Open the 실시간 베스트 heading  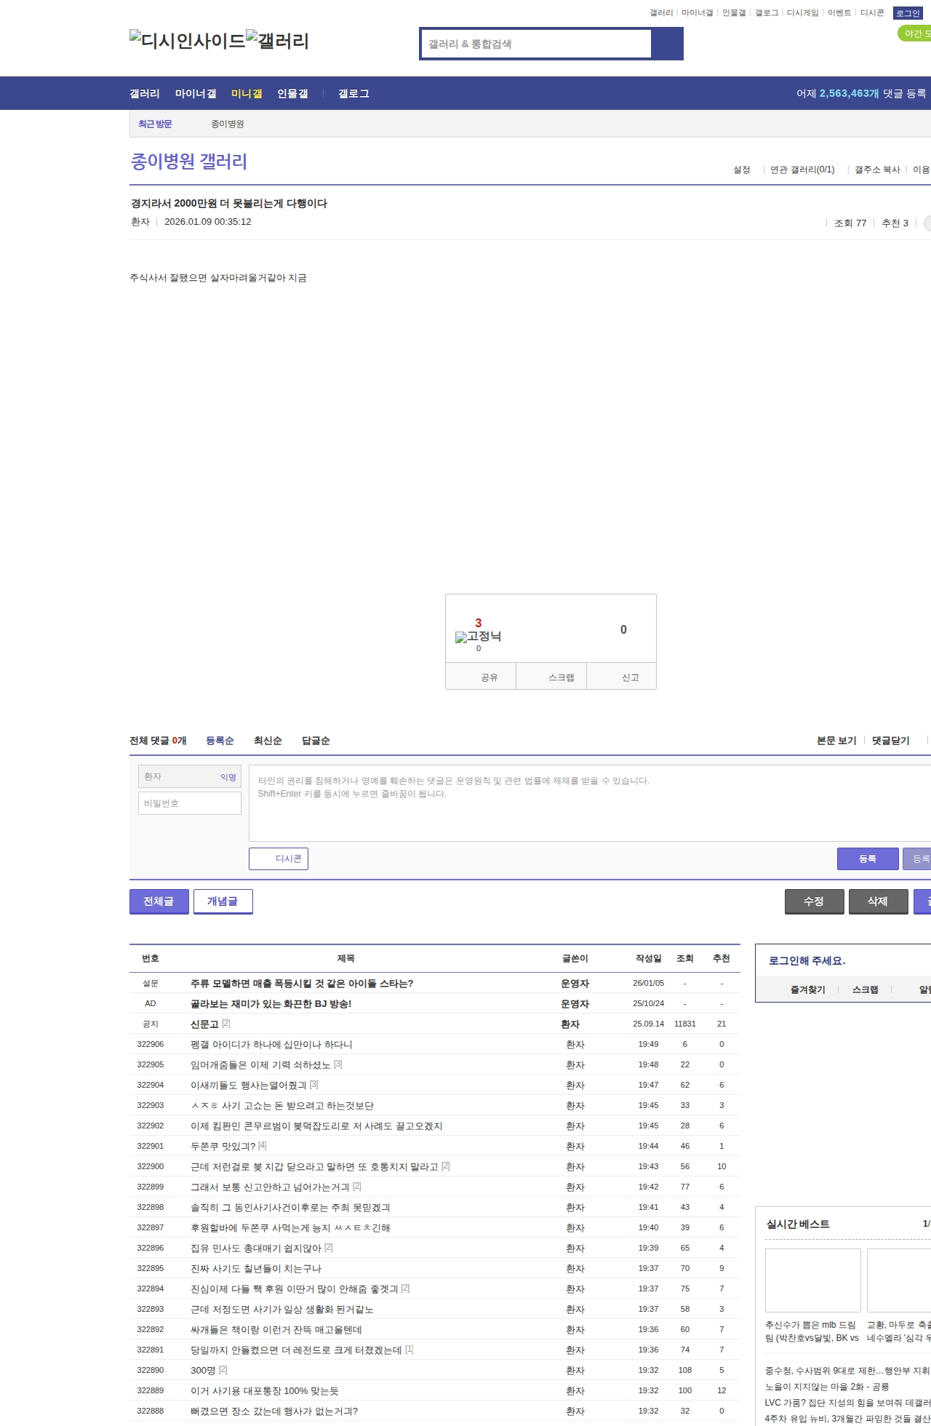coord(798,1224)
